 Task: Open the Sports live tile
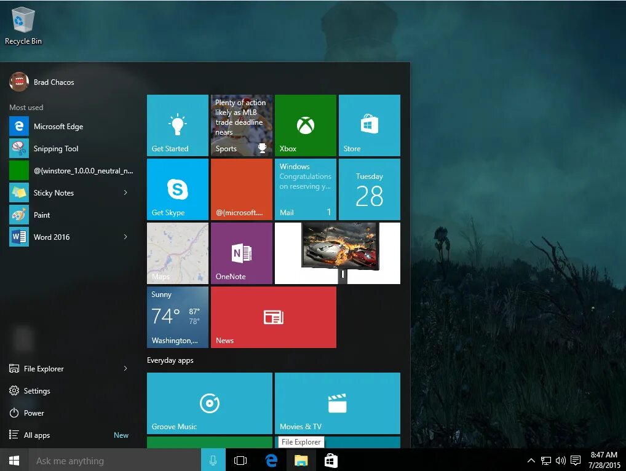(242, 125)
